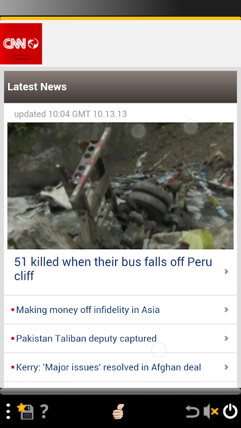View the bus wreckage photo

(x=120, y=186)
